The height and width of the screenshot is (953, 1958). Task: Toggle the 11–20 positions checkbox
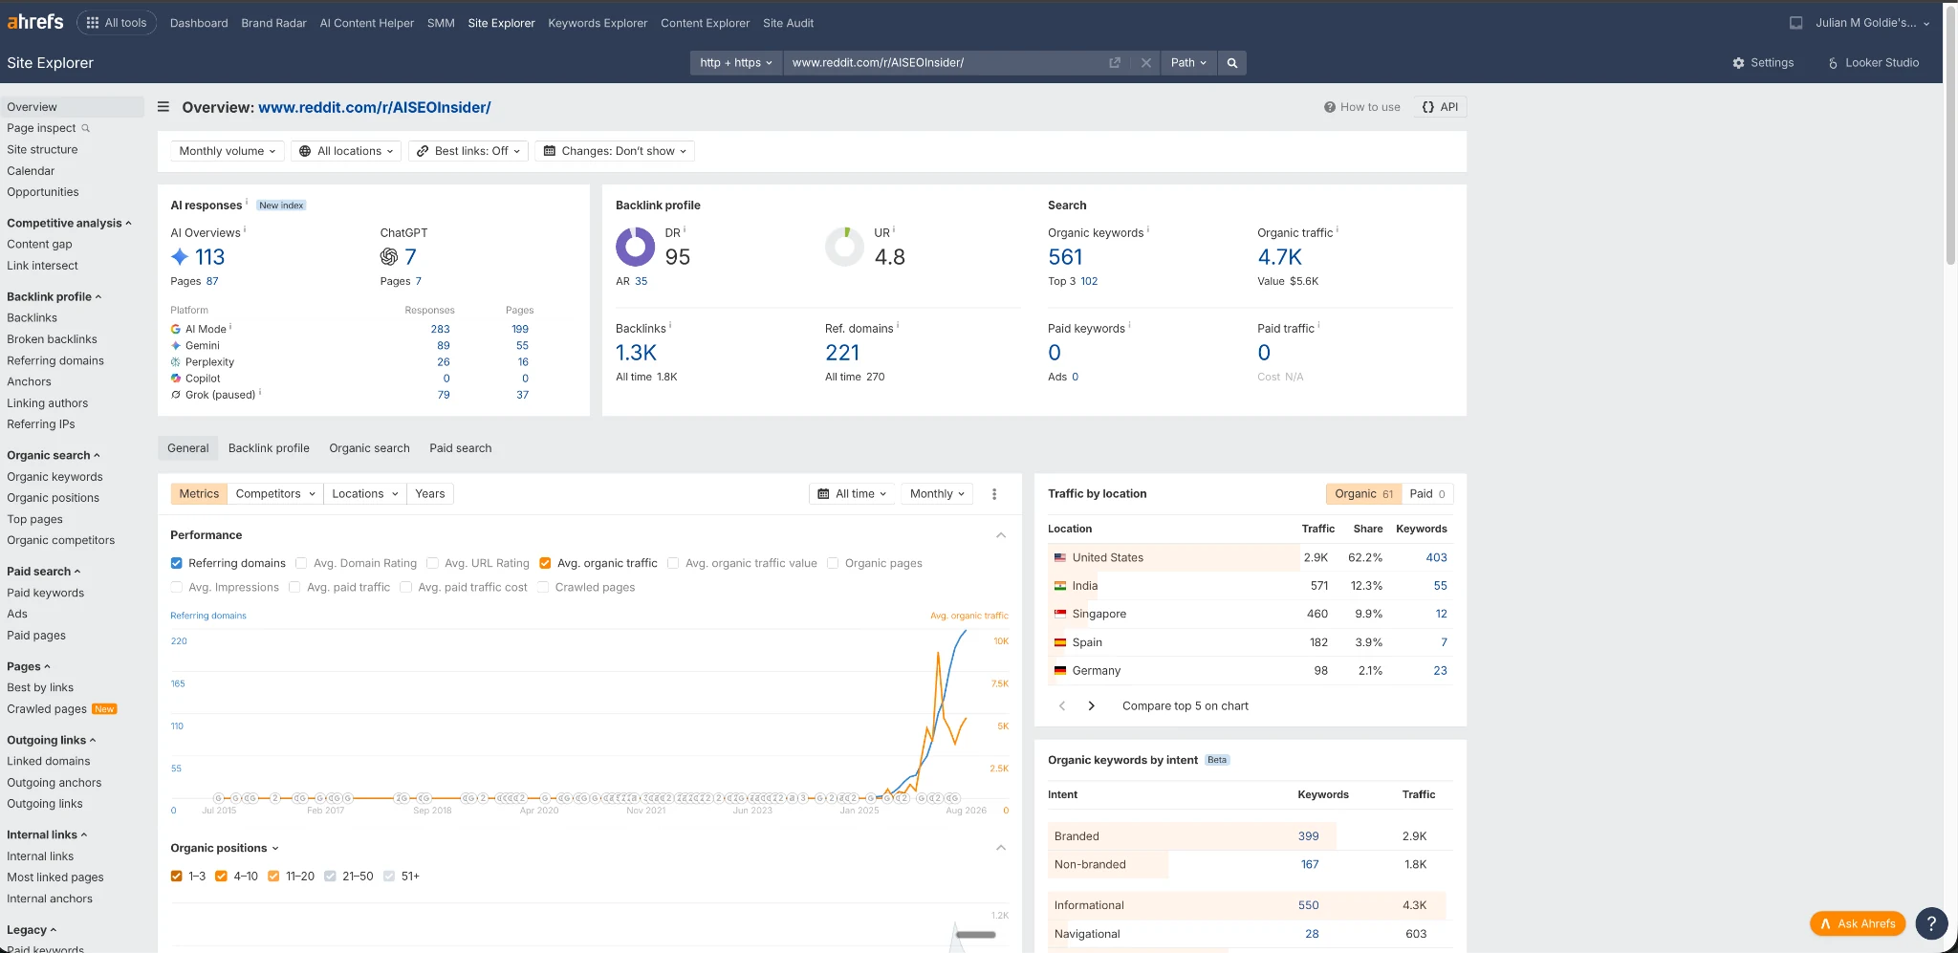tap(273, 877)
